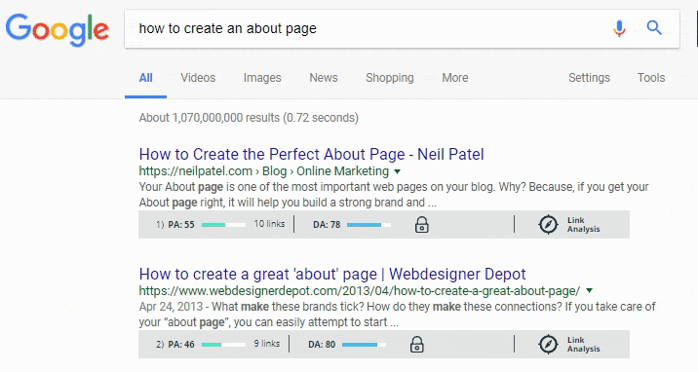This screenshot has width=698, height=372.
Task: Click PA 46 progress bar
Action: pos(223,345)
